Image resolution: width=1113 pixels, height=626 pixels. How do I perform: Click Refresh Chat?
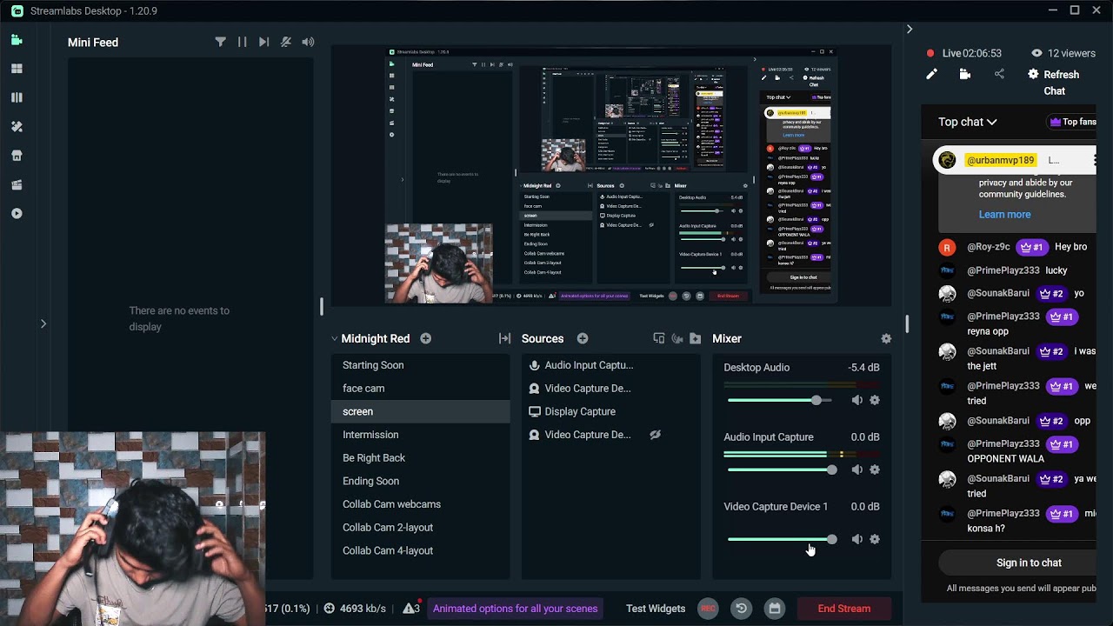[1054, 83]
